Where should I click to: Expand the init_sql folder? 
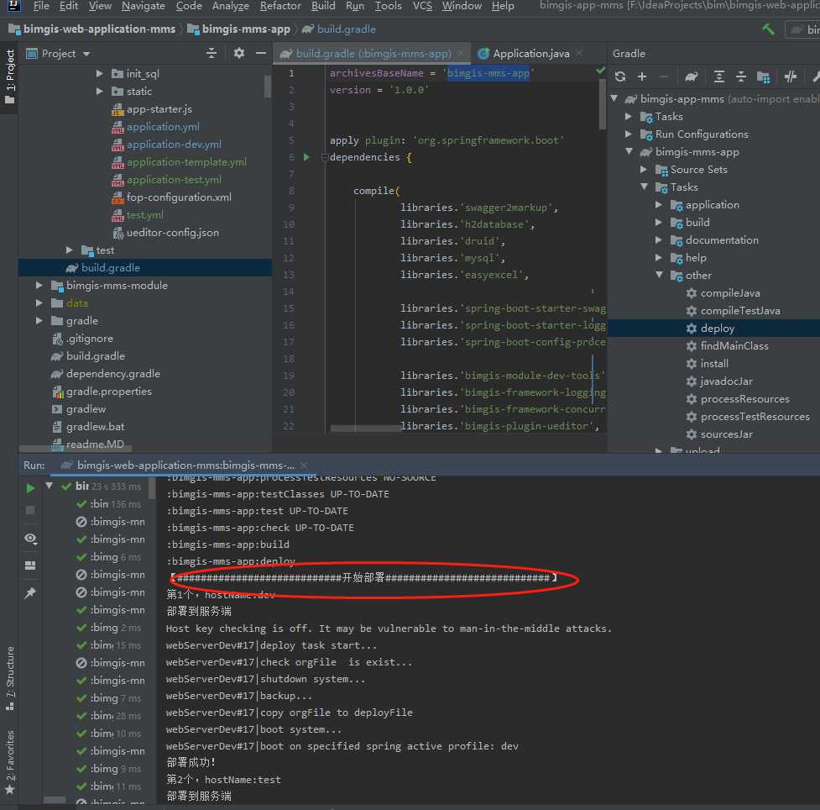click(x=99, y=73)
